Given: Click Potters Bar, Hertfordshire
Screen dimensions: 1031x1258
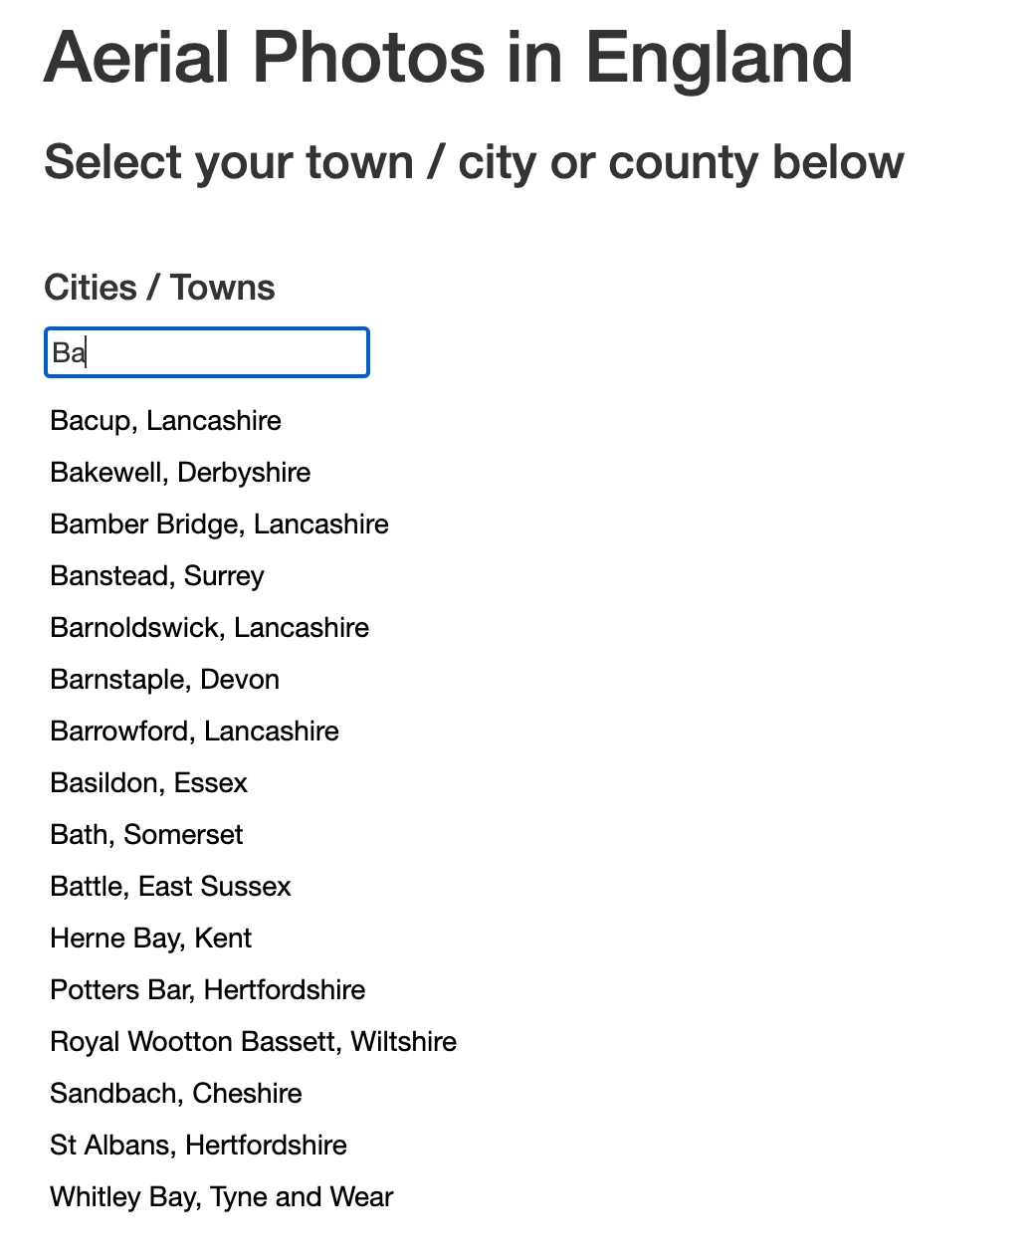Looking at the screenshot, I should click(x=207, y=990).
